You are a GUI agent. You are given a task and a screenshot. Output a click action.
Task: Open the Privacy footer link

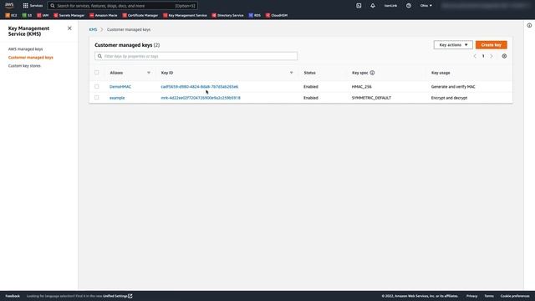471,296
